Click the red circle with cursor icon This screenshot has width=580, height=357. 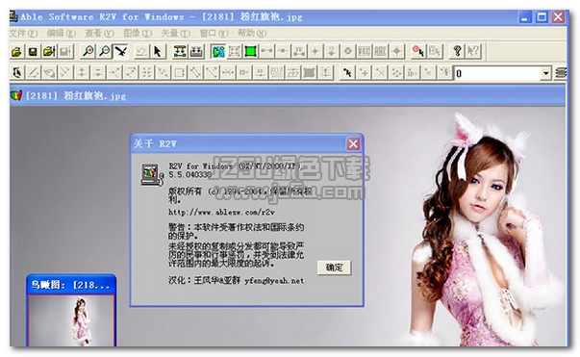418,51
